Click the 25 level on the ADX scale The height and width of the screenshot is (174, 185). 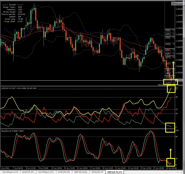(x=176, y=110)
